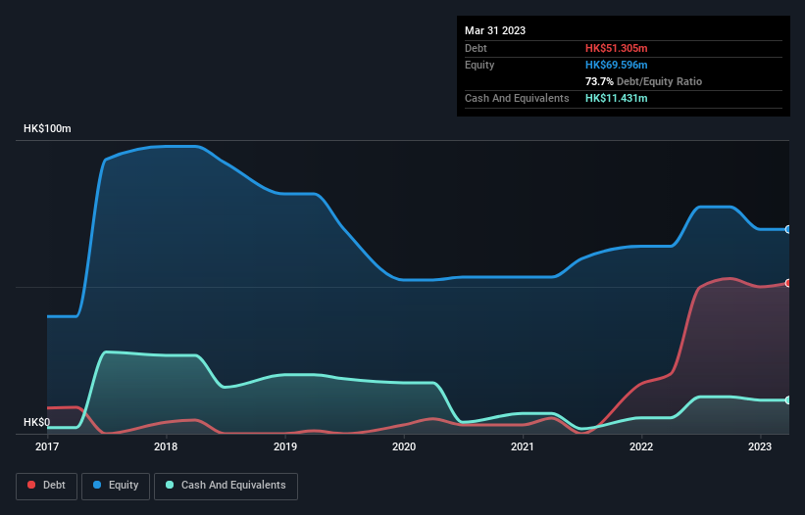
Task: Click the 2019 x-axis label
Action: coord(285,446)
